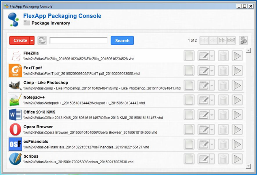Expand the edit dropdown for Office 2013 KMS
The height and width of the screenshot is (175, 257).
click(x=212, y=115)
